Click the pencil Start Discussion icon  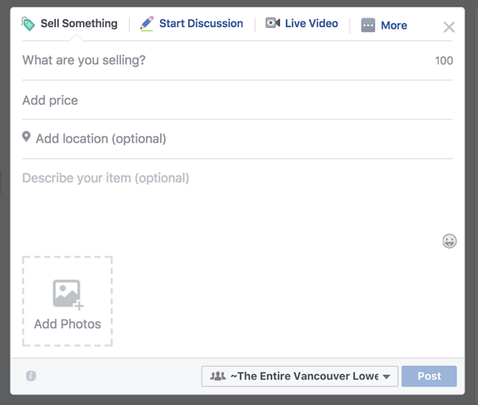[x=147, y=23]
